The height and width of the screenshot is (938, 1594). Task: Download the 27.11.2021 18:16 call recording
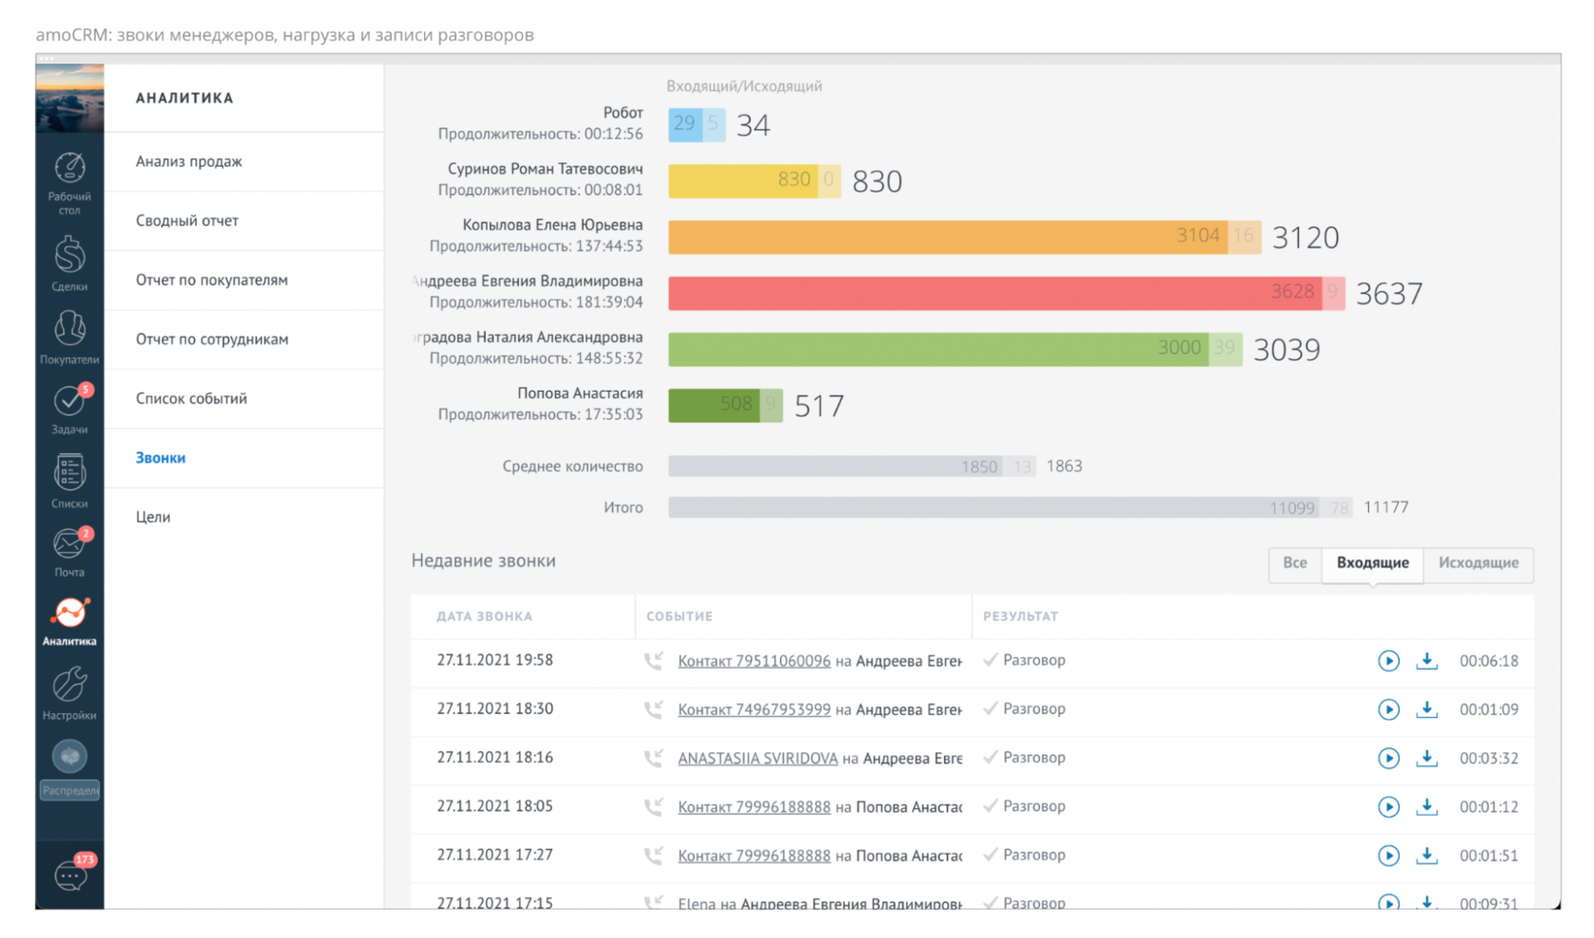tap(1427, 758)
